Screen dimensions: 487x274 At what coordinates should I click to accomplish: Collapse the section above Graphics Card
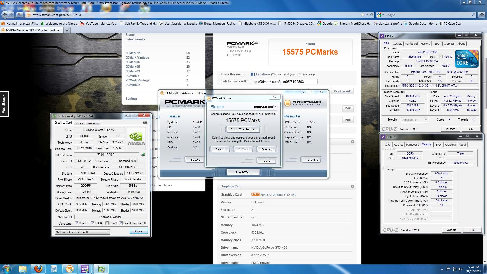point(352,142)
